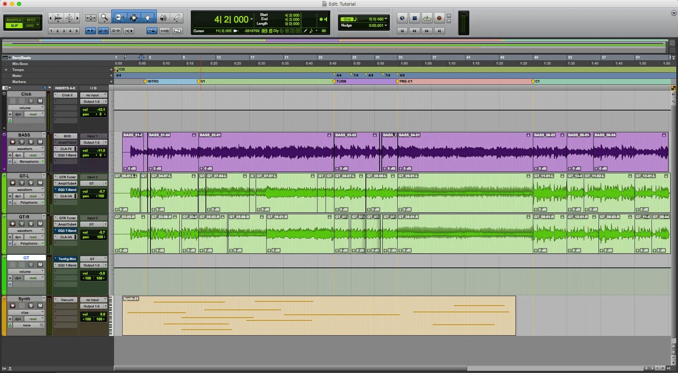Click the horizontal timeline scrollbar
This screenshot has width=678, height=373.
click(290, 368)
